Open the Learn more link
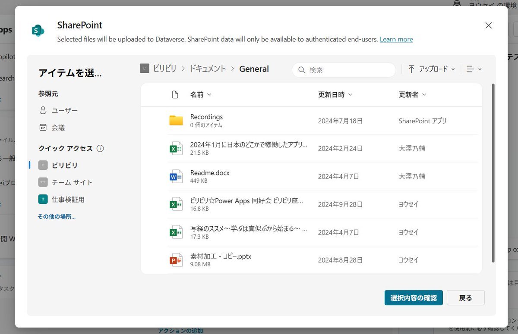518x334 pixels. 396,39
